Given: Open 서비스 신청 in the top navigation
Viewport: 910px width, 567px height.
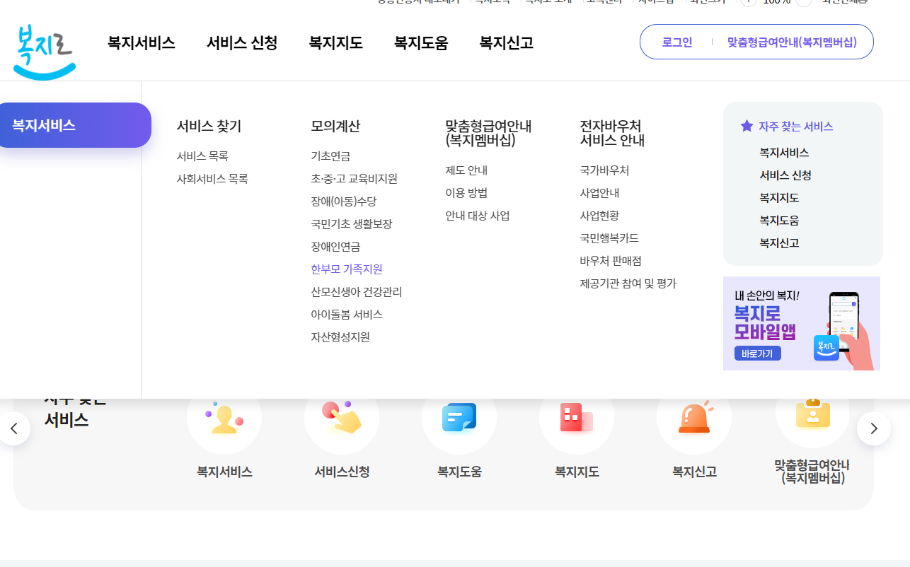Looking at the screenshot, I should pos(242,42).
